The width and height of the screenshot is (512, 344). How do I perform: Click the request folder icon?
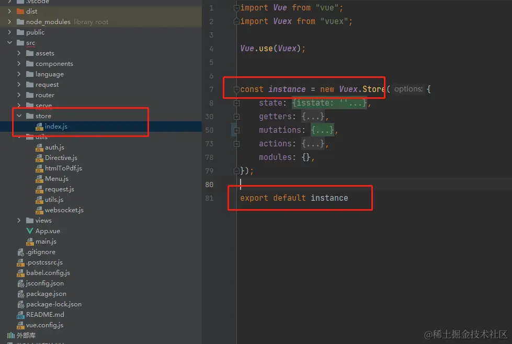point(30,85)
